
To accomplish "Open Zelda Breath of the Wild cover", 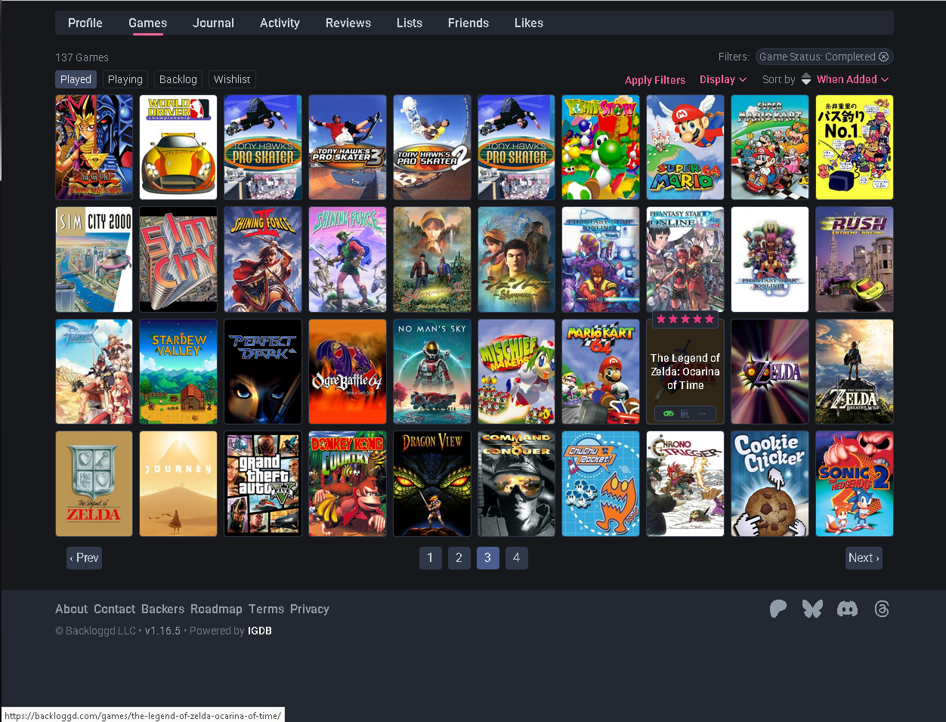I will (855, 372).
